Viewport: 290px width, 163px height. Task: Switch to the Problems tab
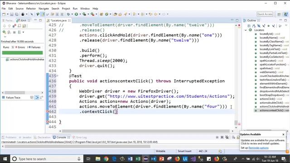(x=9, y=137)
